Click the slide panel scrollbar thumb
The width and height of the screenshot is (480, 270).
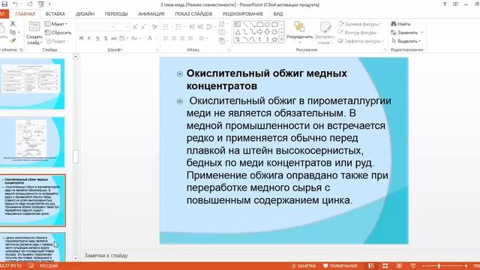tap(76, 157)
